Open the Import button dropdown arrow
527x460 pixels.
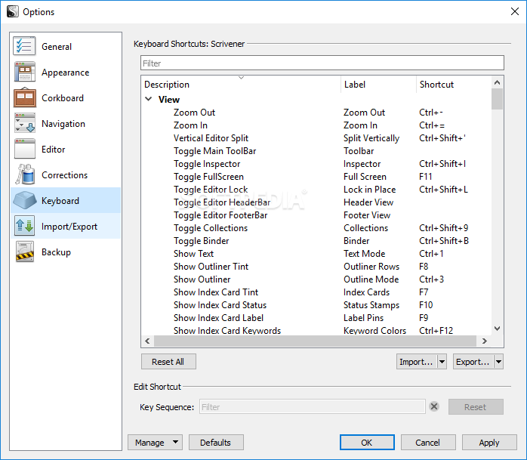tap(442, 362)
